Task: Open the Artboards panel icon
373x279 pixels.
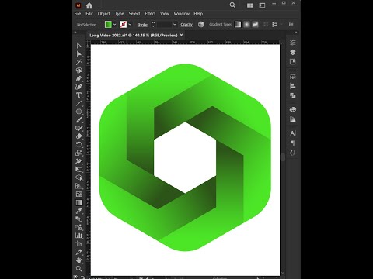Action: tap(293, 62)
